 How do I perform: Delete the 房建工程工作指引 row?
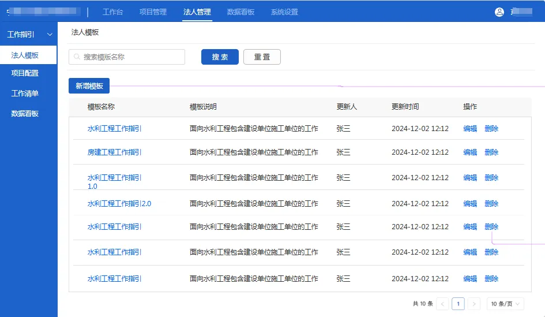tap(491, 152)
